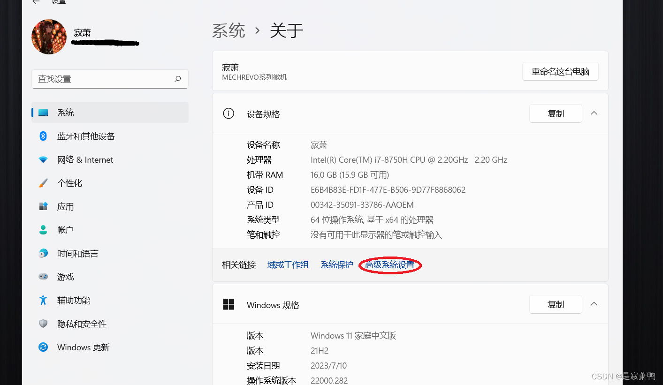Open 个性化 settings
663x385 pixels.
click(x=110, y=183)
